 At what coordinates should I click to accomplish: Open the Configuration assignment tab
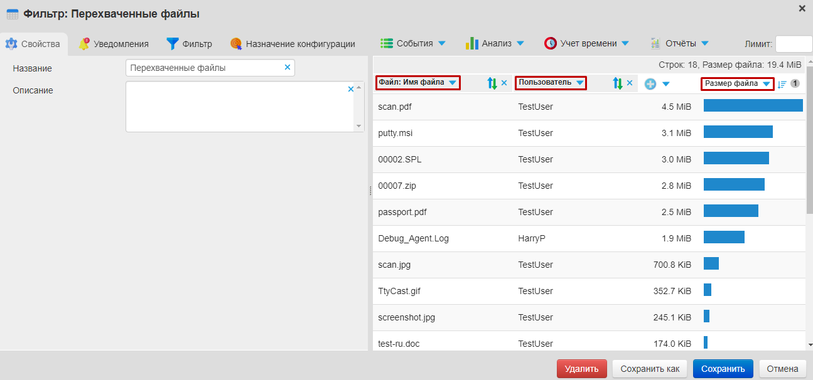293,44
